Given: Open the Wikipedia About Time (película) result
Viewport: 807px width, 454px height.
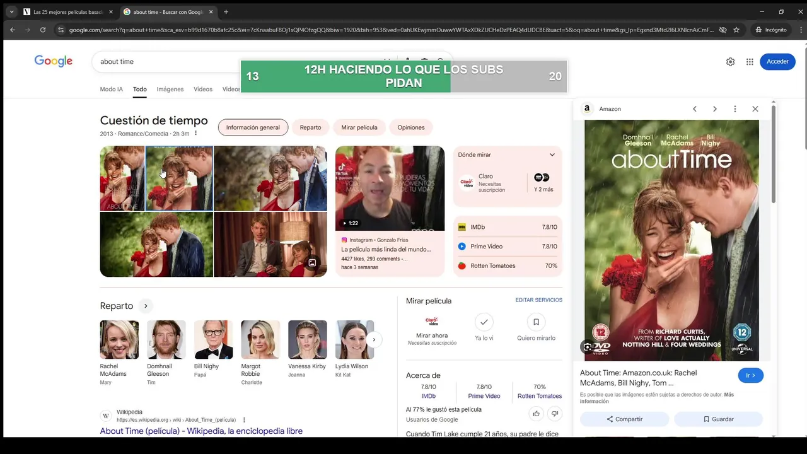Looking at the screenshot, I should point(201,431).
